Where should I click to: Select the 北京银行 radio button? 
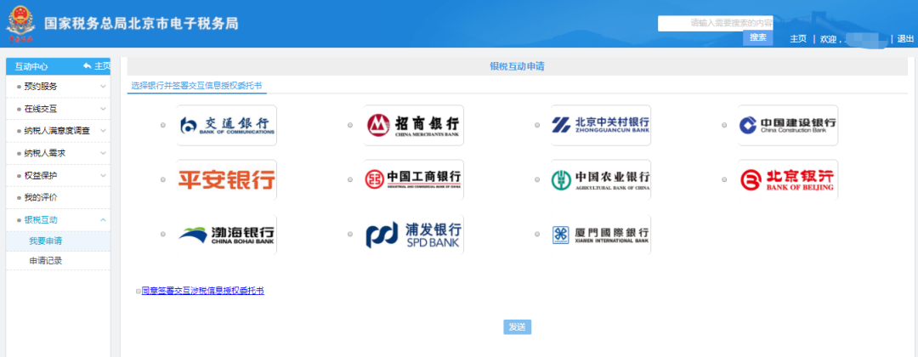pos(725,179)
